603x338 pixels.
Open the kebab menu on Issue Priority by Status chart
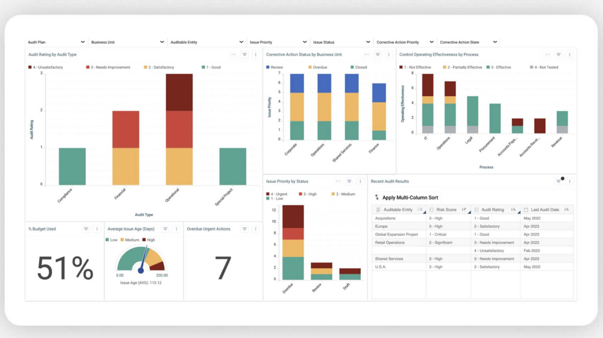360,181
